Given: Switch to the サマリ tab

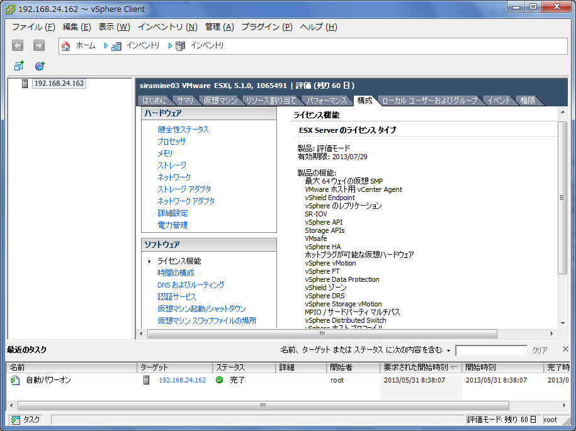Looking at the screenshot, I should 185,101.
